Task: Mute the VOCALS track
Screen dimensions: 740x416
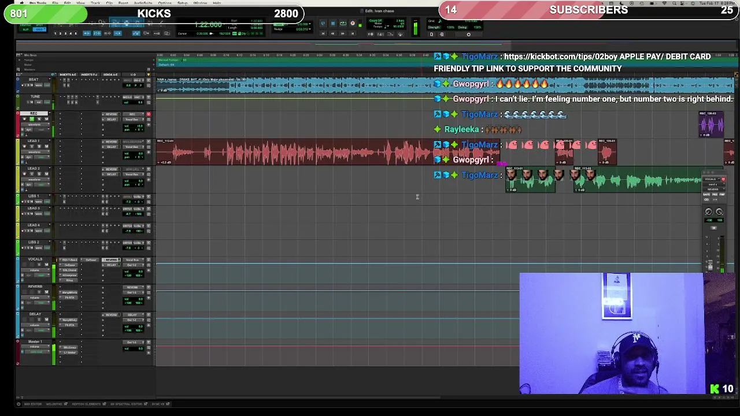Action: coord(46,265)
